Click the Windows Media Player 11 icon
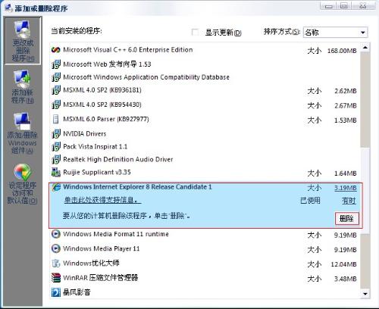 pos(56,248)
